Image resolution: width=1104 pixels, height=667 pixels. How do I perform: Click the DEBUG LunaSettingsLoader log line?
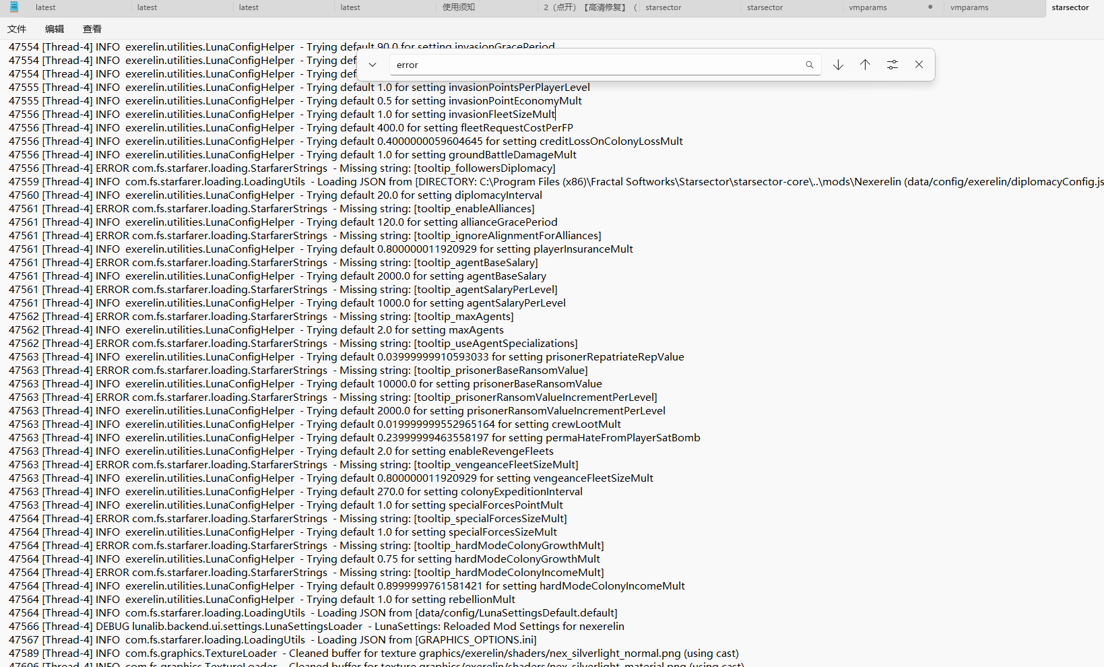[317, 627]
